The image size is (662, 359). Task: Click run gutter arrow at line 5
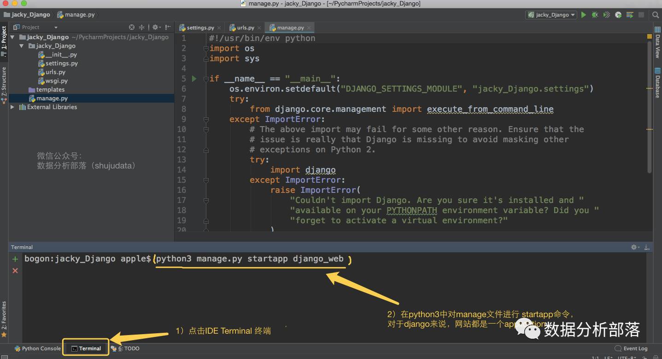click(x=194, y=79)
